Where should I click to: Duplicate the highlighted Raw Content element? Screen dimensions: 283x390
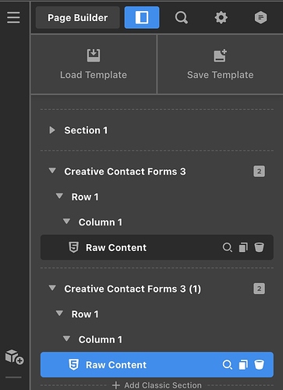(243, 364)
